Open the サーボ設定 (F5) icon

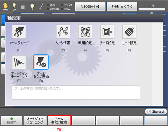click(107, 32)
